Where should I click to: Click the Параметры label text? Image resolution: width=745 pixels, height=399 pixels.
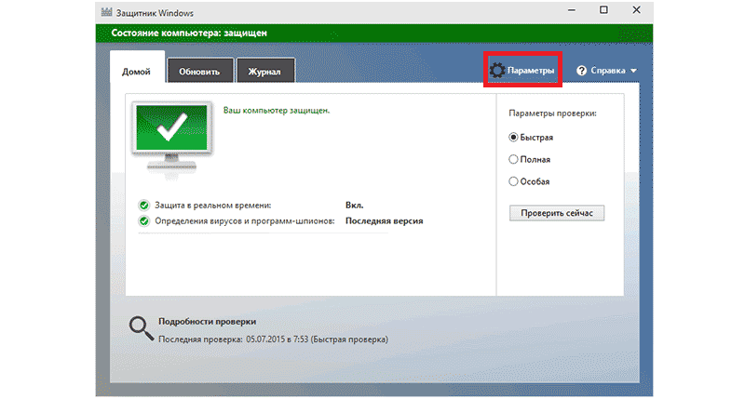[531, 70]
